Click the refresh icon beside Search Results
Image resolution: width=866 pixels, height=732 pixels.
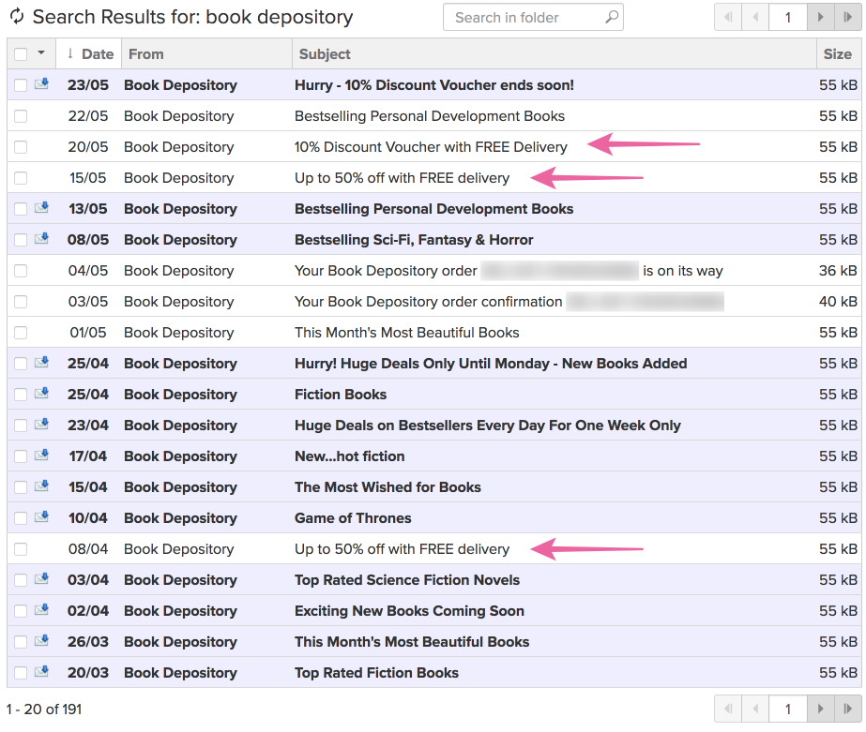coord(17,17)
